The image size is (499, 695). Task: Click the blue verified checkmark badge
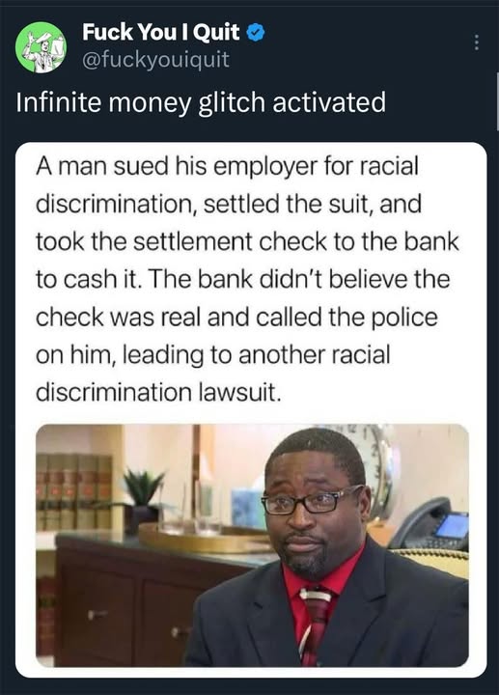(256, 33)
